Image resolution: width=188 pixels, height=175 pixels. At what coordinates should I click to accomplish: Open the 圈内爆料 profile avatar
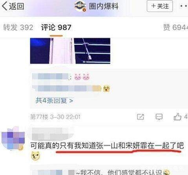80,6
